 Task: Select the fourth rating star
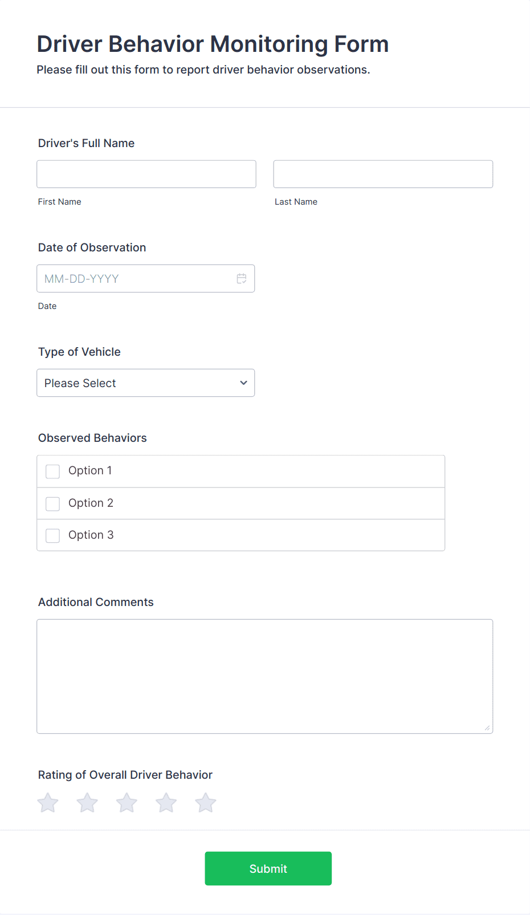pos(165,802)
